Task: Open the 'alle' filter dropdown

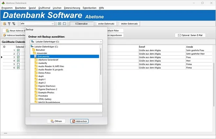Action: pyautogui.click(x=53, y=24)
